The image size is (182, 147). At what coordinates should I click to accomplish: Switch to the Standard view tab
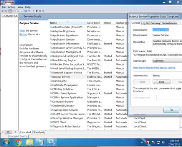coord(38,132)
